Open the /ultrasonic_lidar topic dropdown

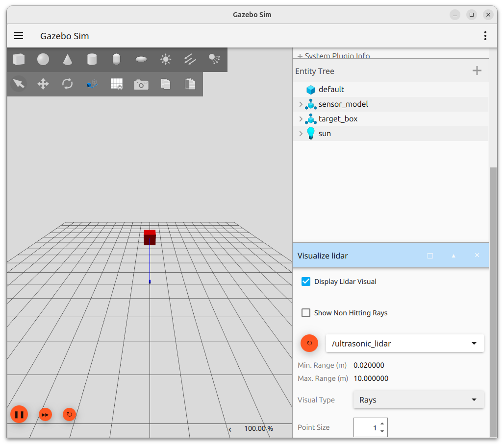(x=404, y=343)
